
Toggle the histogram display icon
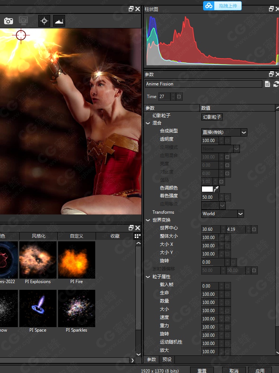(x=59, y=21)
